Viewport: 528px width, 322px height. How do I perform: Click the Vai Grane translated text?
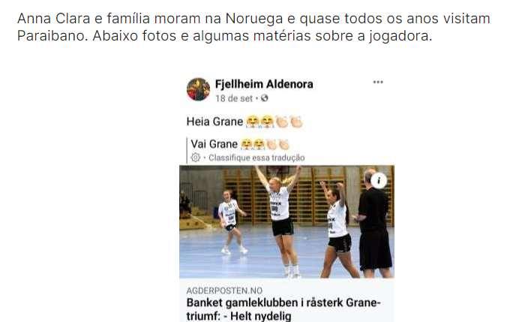pyautogui.click(x=214, y=144)
